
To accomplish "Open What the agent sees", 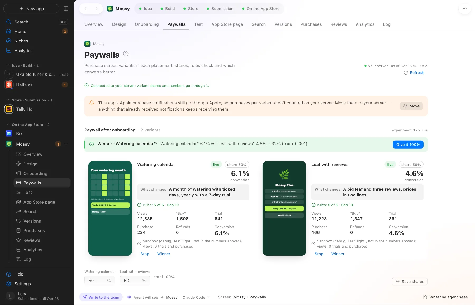I will coord(445,297).
